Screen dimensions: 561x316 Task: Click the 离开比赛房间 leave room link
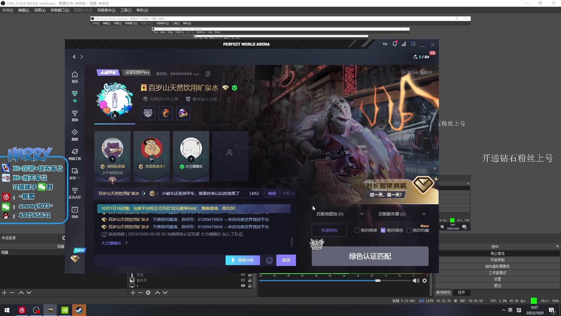pyautogui.click(x=417, y=73)
